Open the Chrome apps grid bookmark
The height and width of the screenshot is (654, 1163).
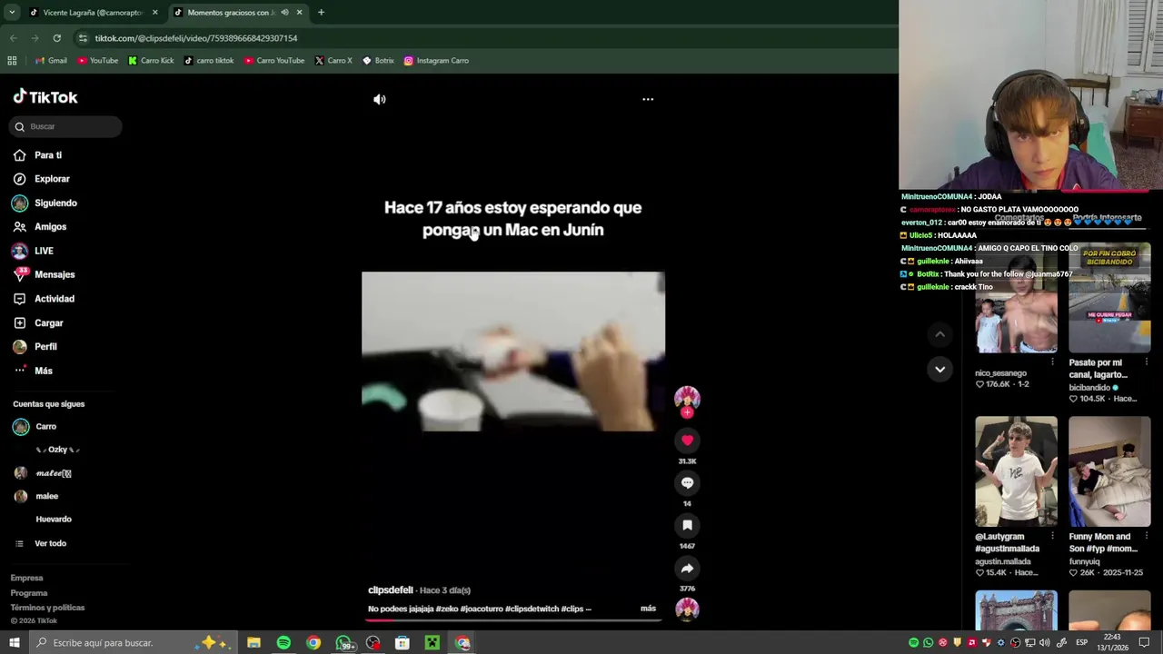[12, 61]
